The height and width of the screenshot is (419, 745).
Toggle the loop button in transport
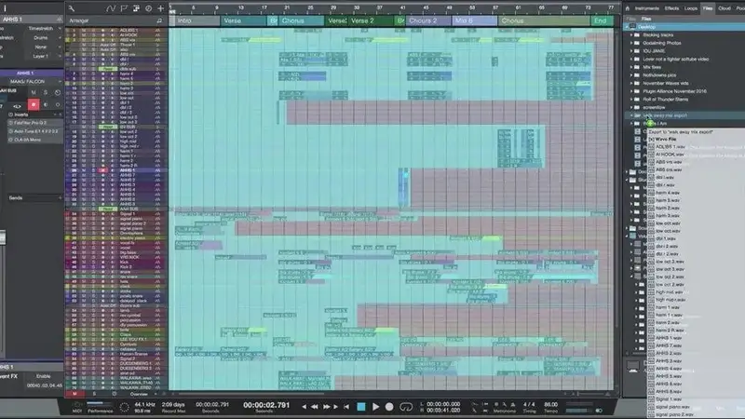tap(406, 406)
